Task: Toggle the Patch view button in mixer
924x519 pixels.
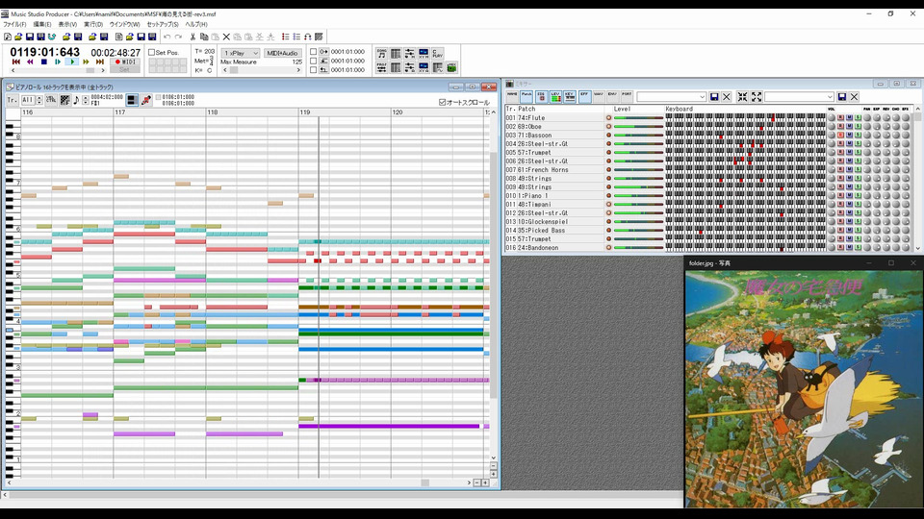Action: [526, 96]
